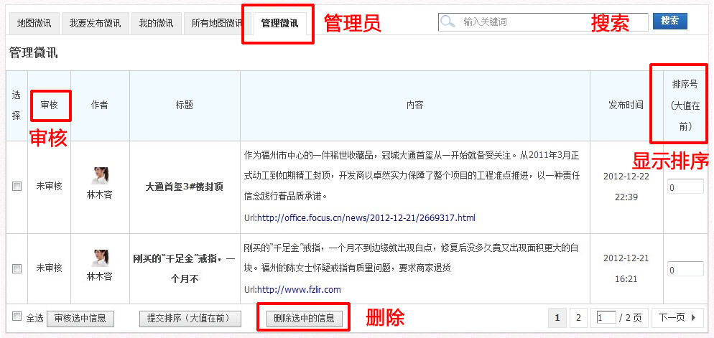Click current page 1 button
The image size is (714, 338).
pos(557,317)
